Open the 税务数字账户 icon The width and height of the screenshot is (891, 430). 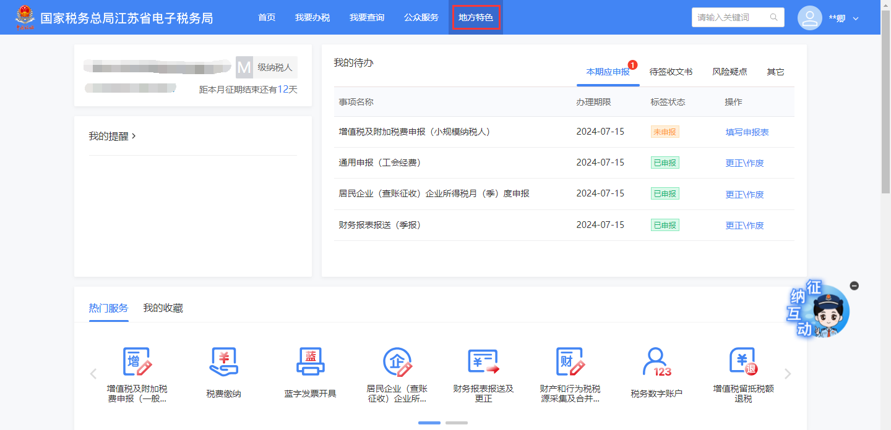(656, 362)
